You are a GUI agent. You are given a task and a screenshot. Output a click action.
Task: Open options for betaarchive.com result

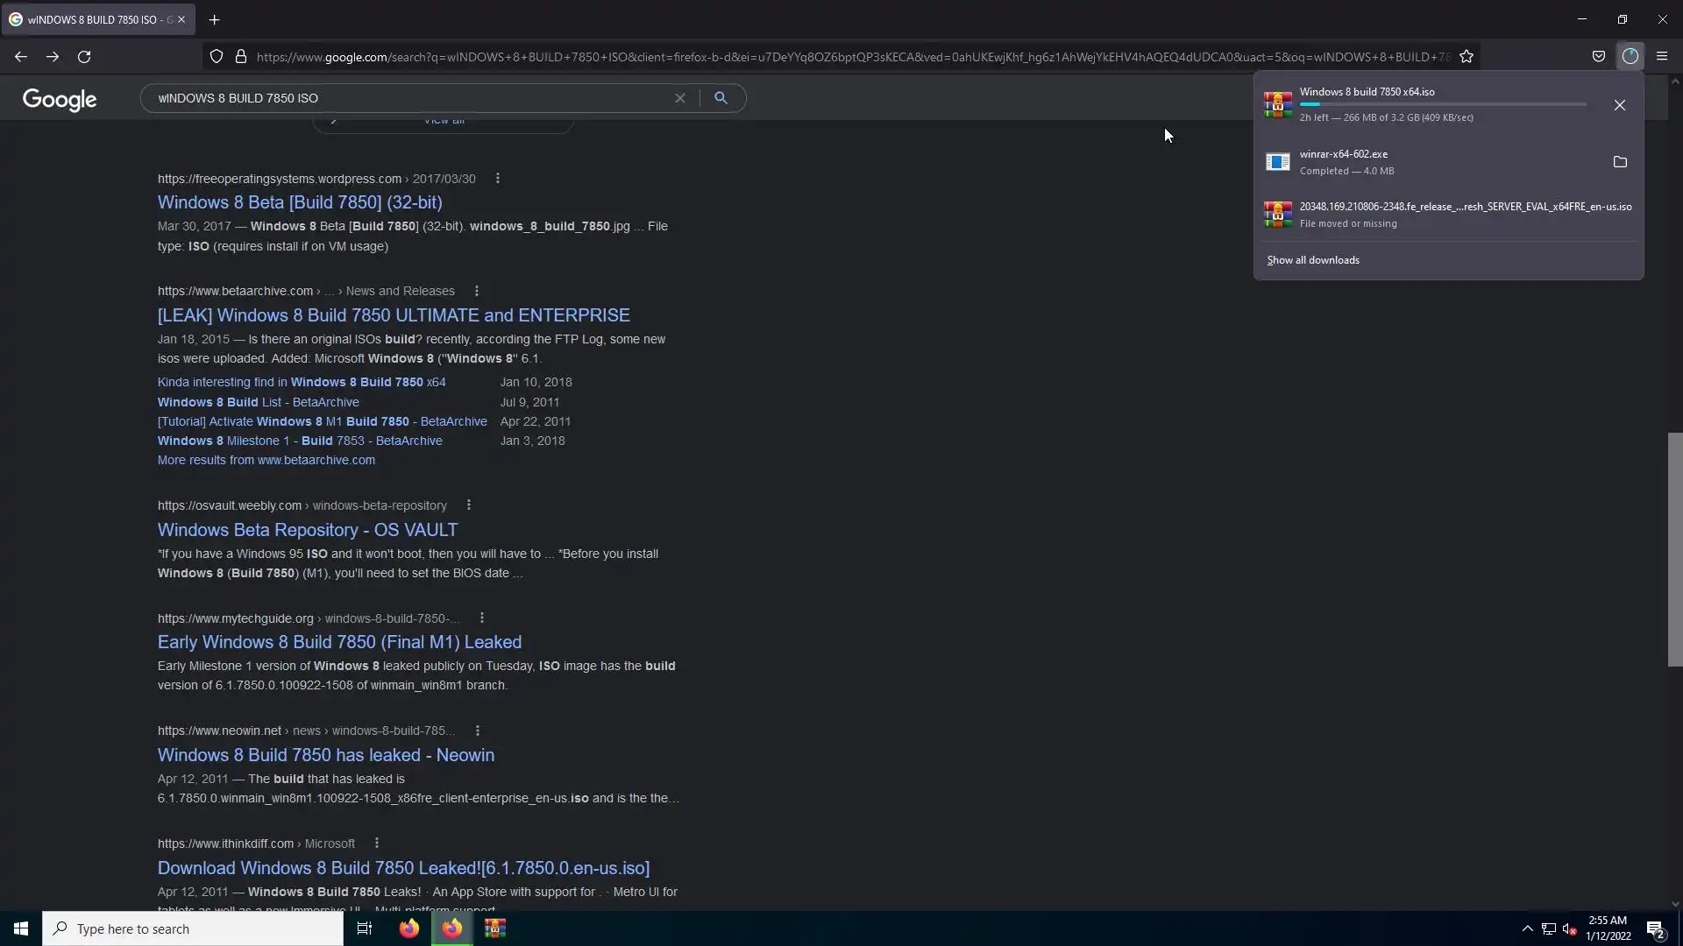pyautogui.click(x=477, y=291)
